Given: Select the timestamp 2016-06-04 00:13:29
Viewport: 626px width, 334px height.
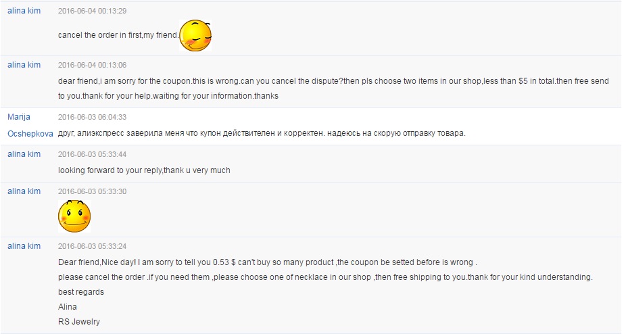Looking at the screenshot, I should [x=92, y=11].
